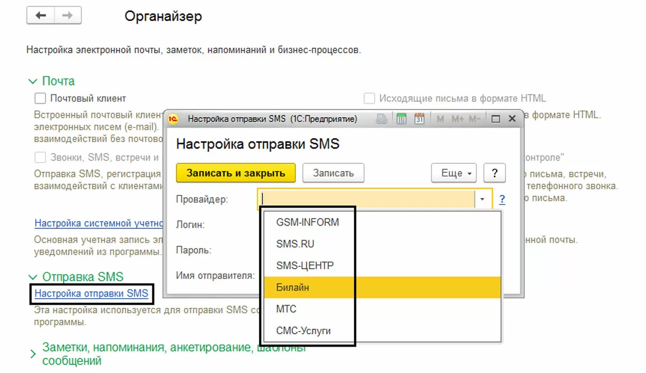Choose Билайн provider from list
Image resolution: width=646 pixels, height=373 pixels.
(382, 287)
